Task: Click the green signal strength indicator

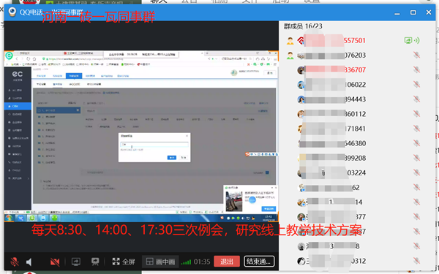Action: pos(186,262)
